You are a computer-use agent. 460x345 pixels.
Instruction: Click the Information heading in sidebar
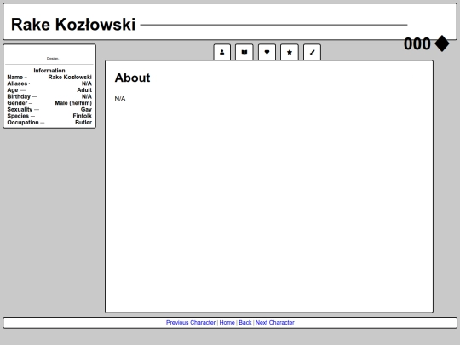(x=49, y=71)
